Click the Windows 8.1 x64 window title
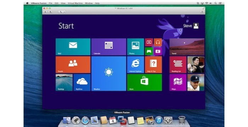Screen dimensions: 248x127 click(x=125, y=8)
